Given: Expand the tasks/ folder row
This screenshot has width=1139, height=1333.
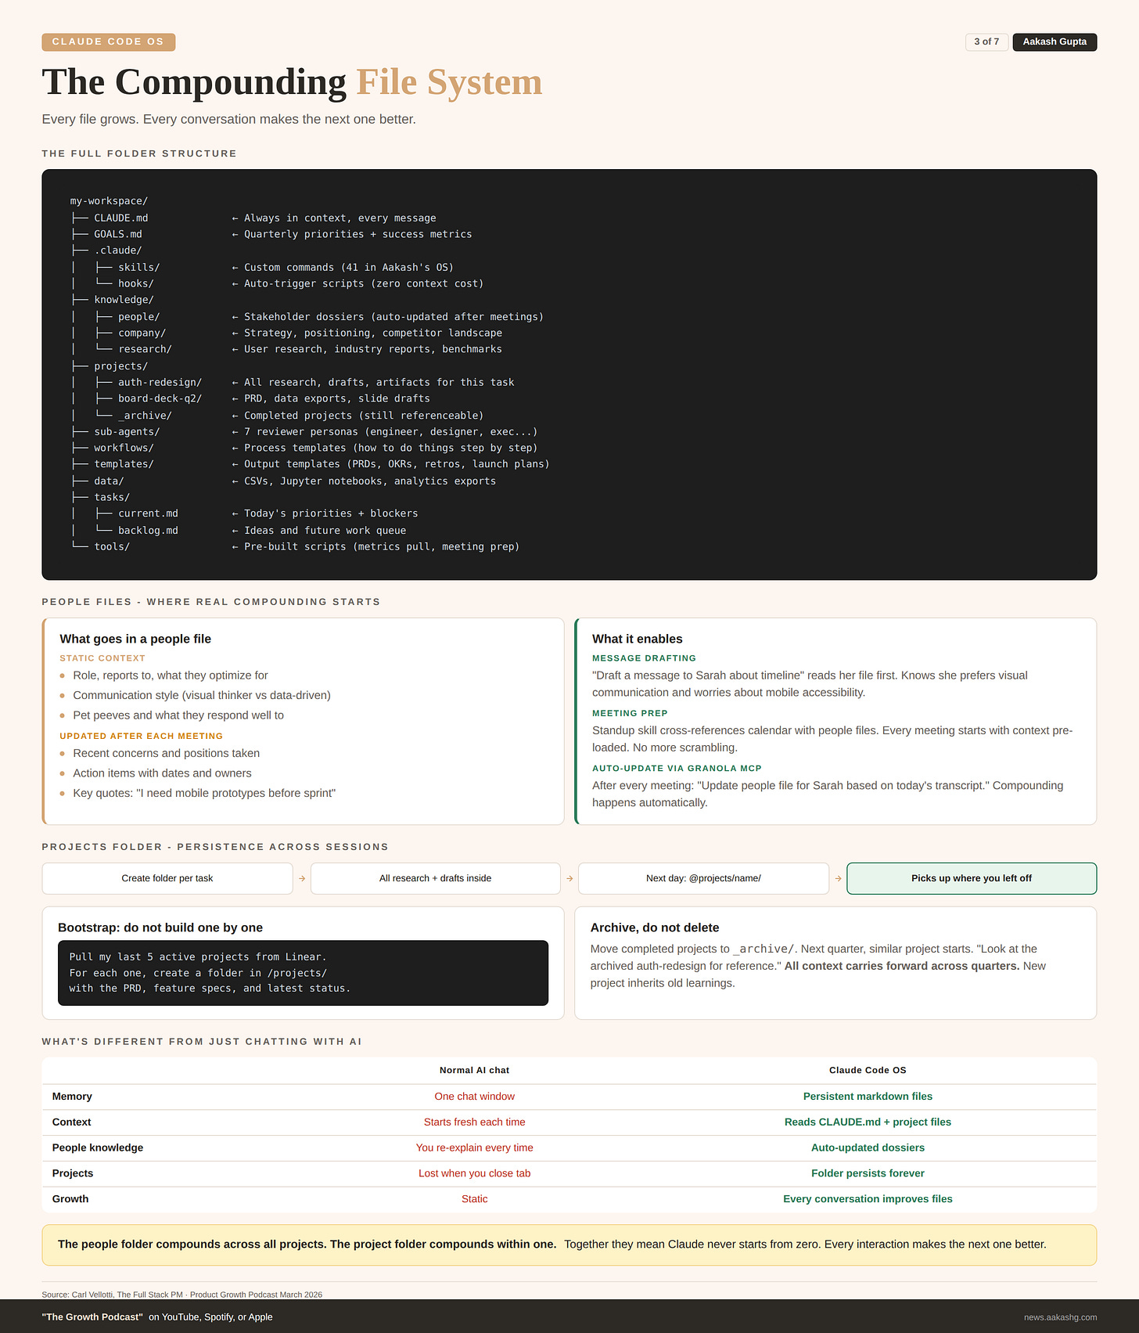Looking at the screenshot, I should point(112,497).
